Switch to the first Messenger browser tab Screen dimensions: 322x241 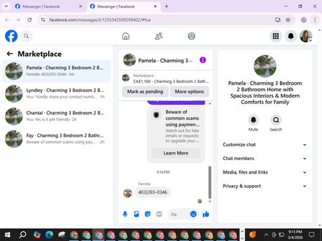click(48, 6)
